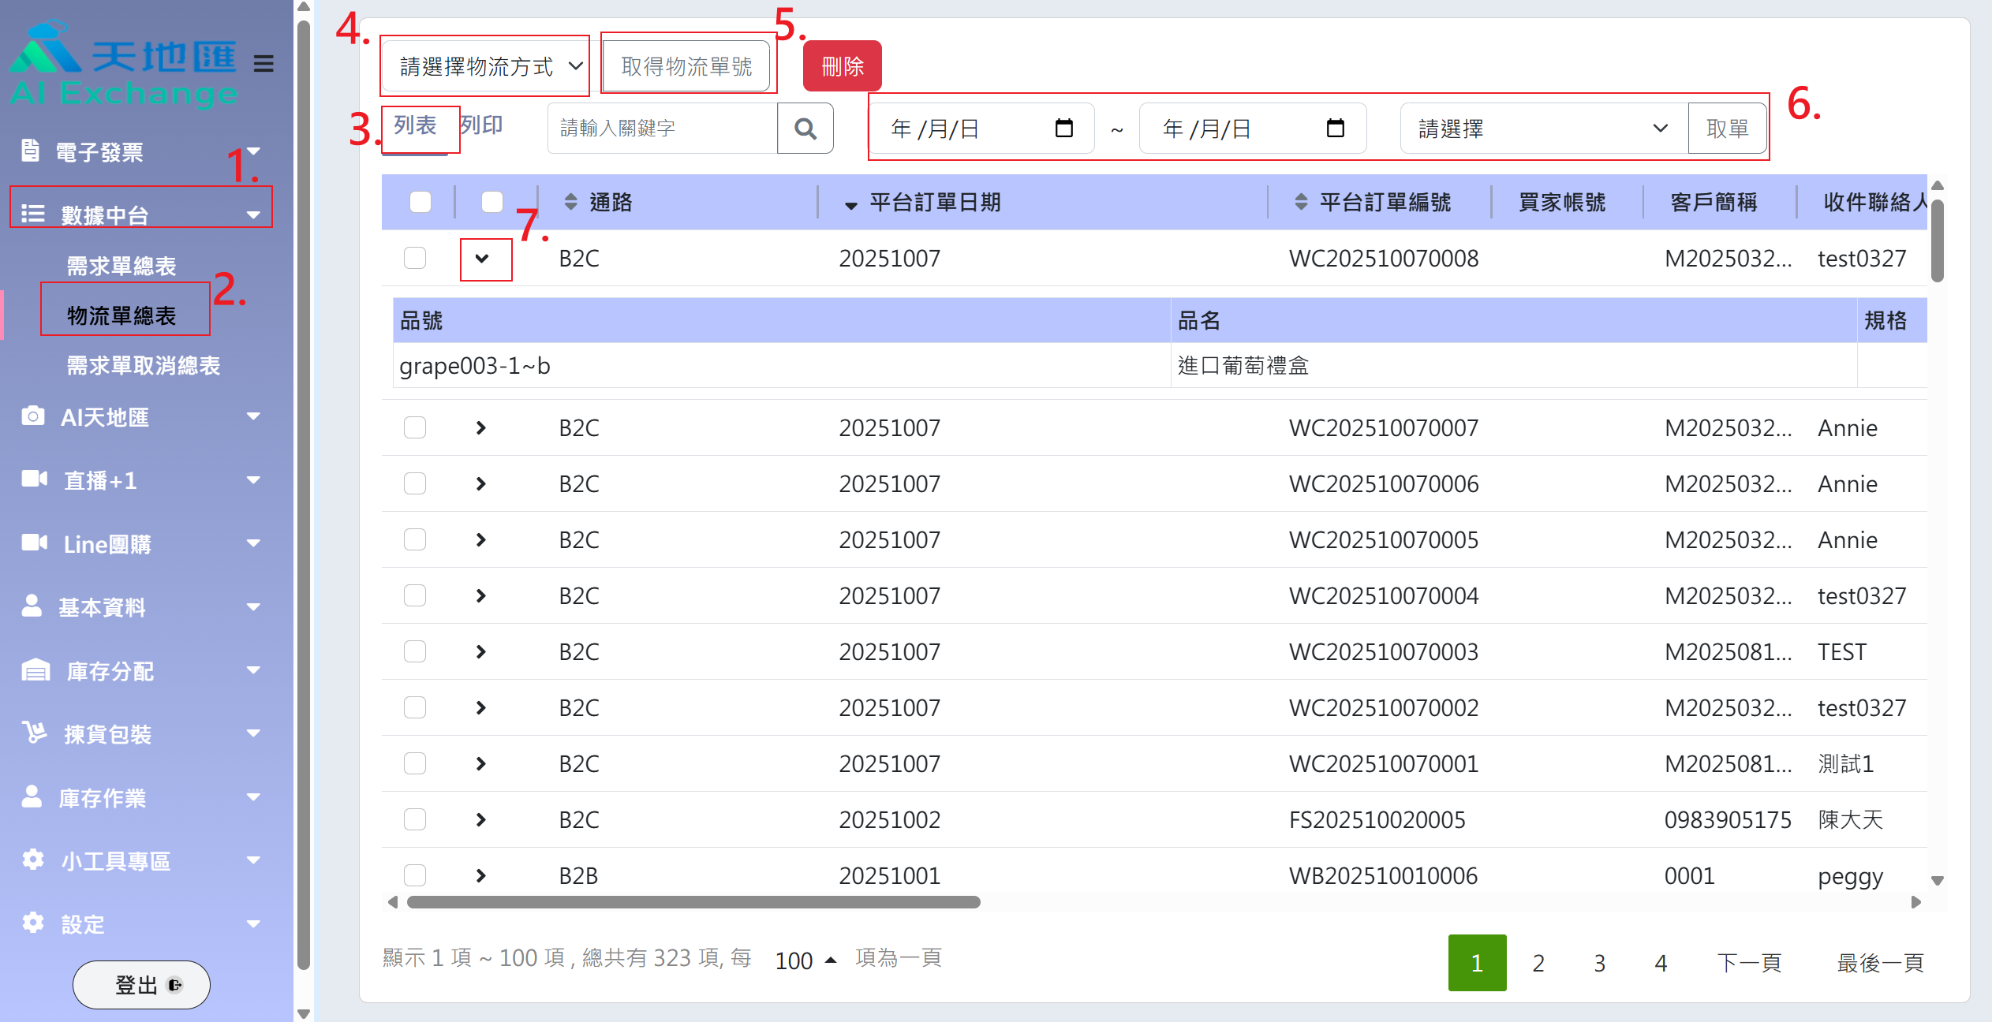
Task: Click the 揀貨包裝 cart icon
Action: click(x=34, y=733)
